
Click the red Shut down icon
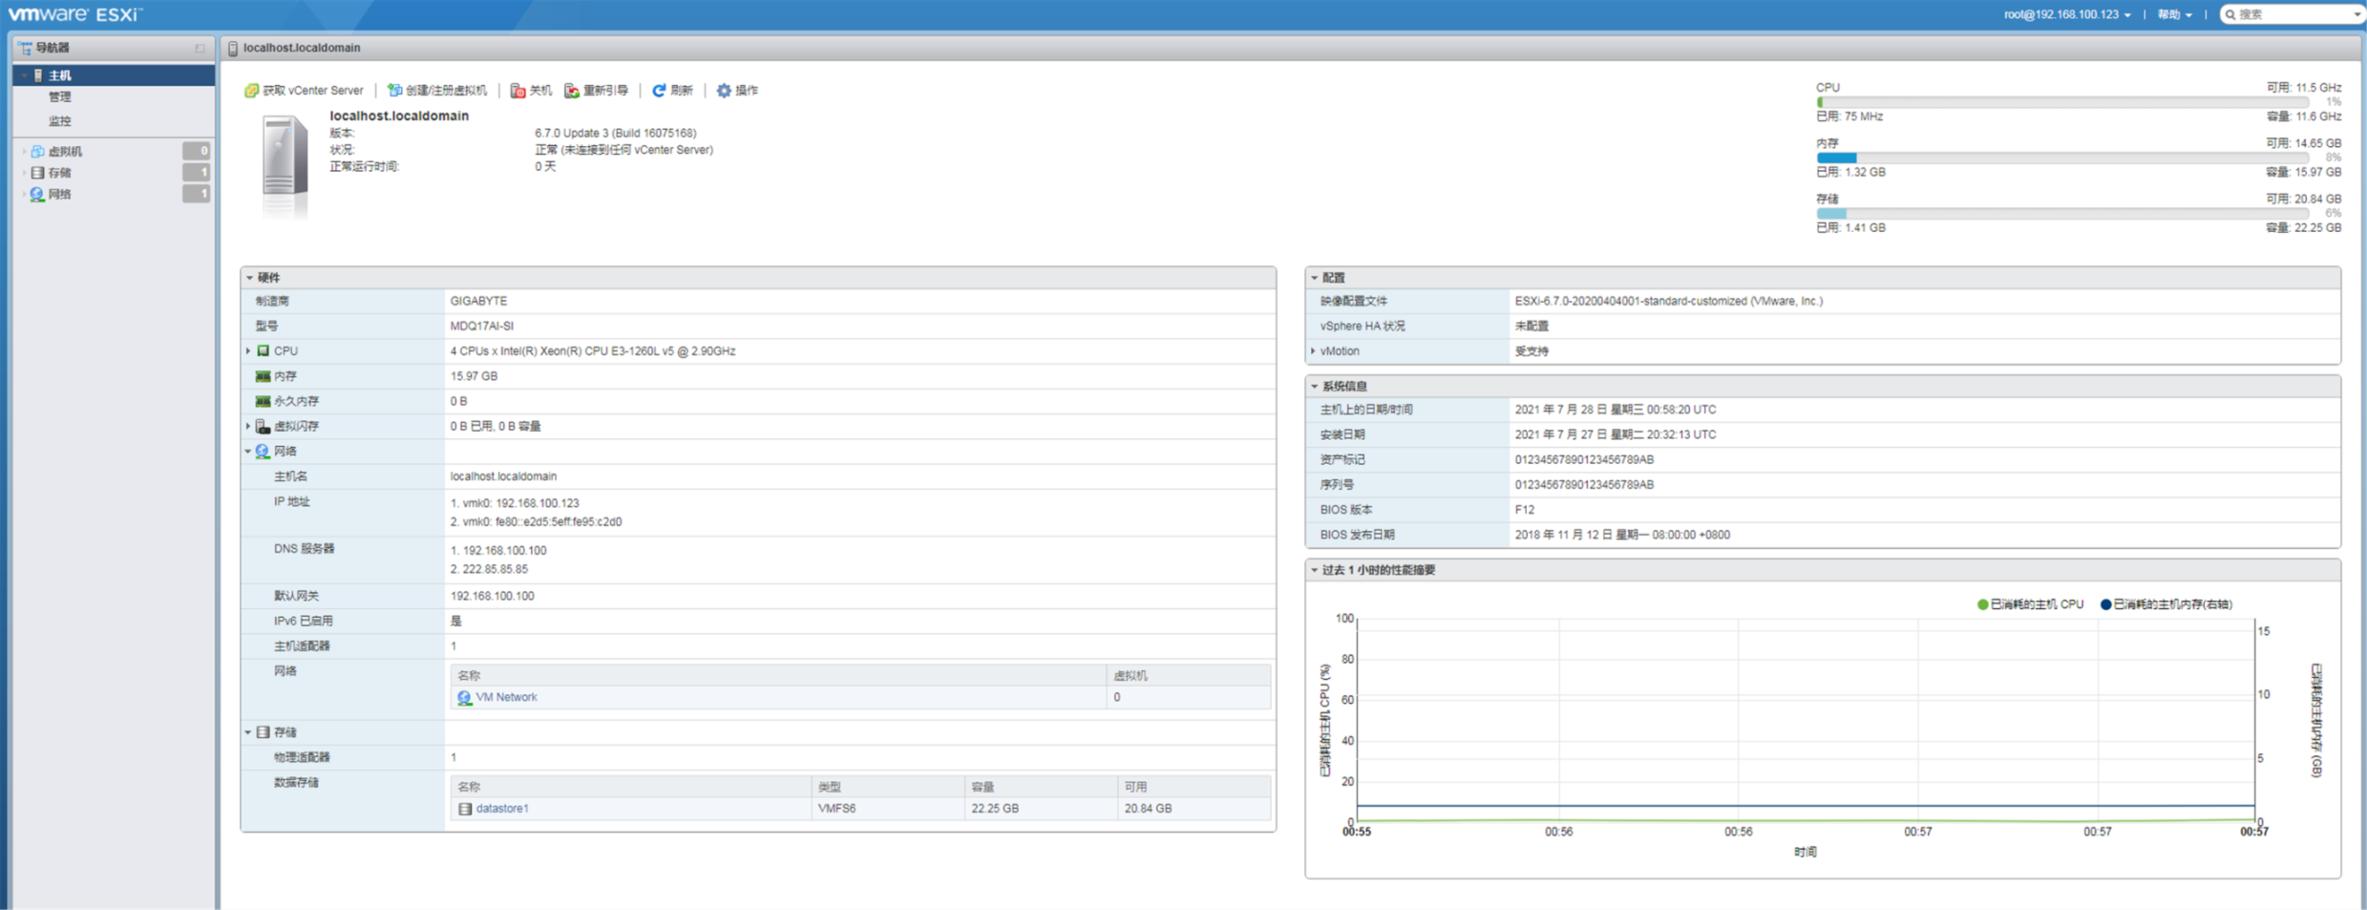[x=518, y=91]
